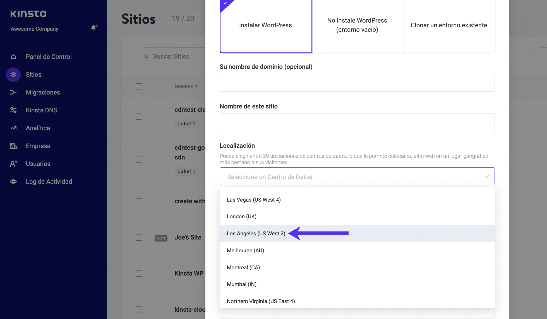Select the Instalar WordPress option
Screen dimensions: 547x319
(x=265, y=25)
